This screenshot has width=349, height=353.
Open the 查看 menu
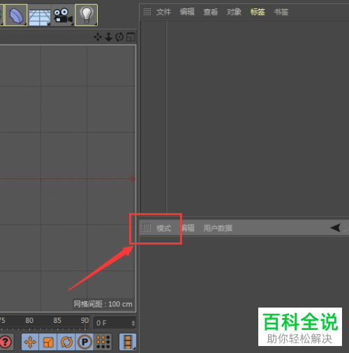coord(211,12)
